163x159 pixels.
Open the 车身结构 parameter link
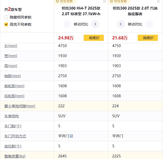coord(12,116)
